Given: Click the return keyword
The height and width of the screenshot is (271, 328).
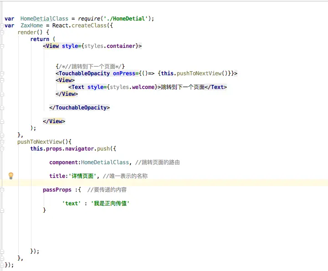Looking at the screenshot, I should click(x=40, y=39).
